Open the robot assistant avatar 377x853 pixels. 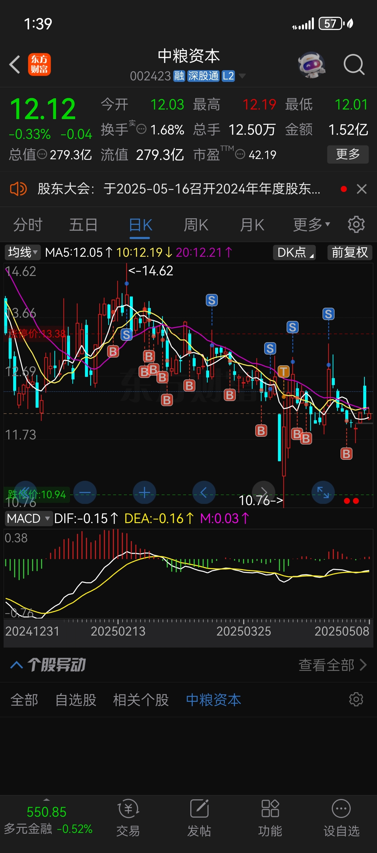(311, 64)
